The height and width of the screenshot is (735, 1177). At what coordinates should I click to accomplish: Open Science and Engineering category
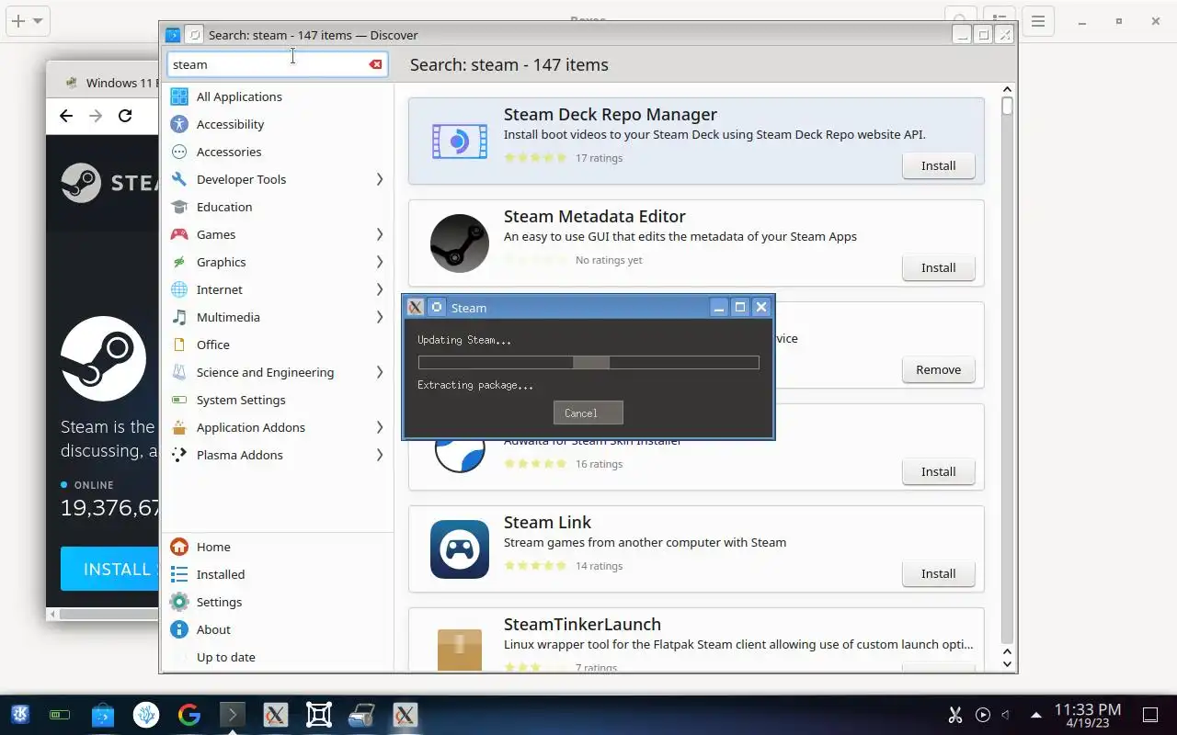[x=277, y=372]
